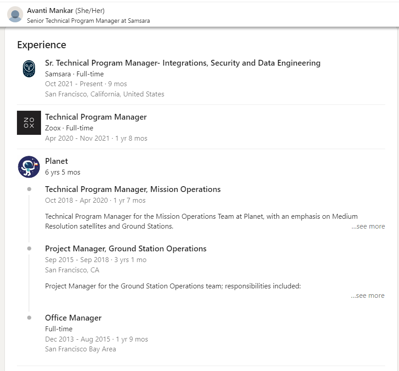Open Project Manager, Ground Station Operations title
The image size is (399, 371).
tap(125, 249)
